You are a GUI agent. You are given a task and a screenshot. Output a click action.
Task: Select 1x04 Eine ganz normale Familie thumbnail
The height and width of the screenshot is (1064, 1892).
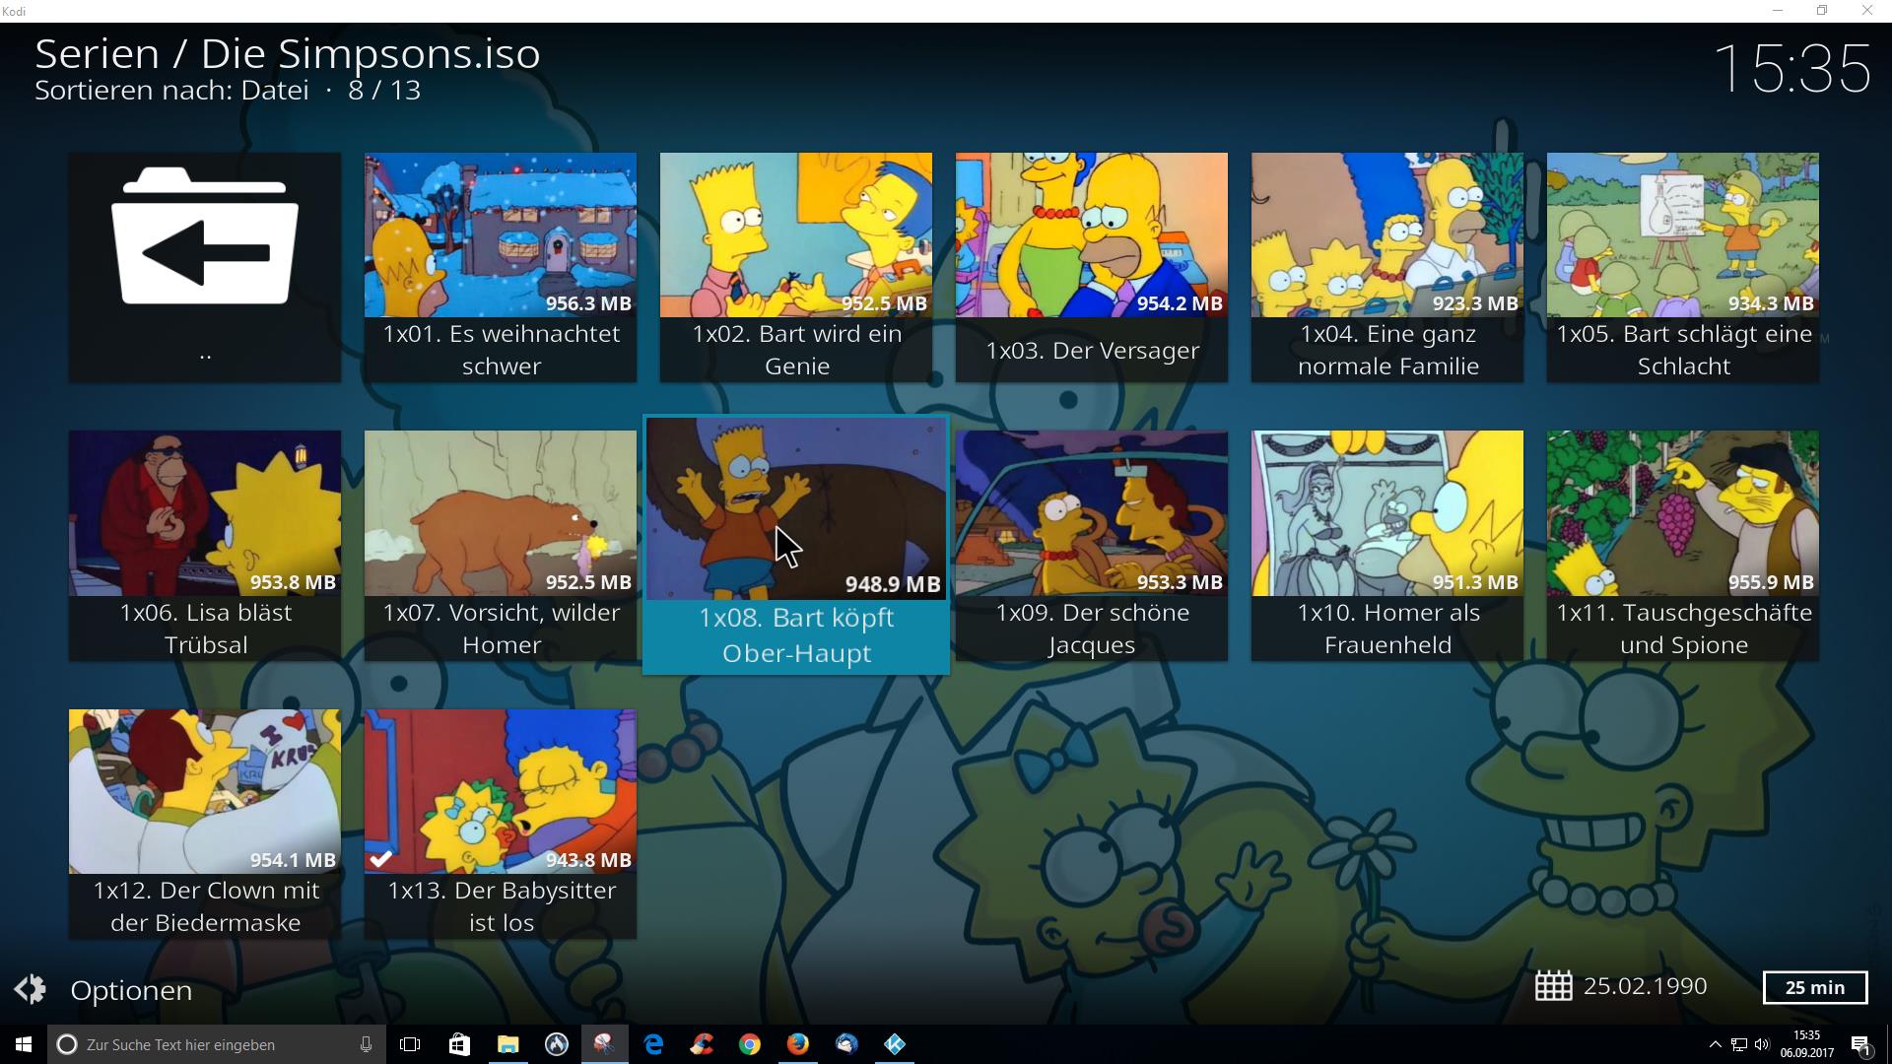pos(1387,234)
